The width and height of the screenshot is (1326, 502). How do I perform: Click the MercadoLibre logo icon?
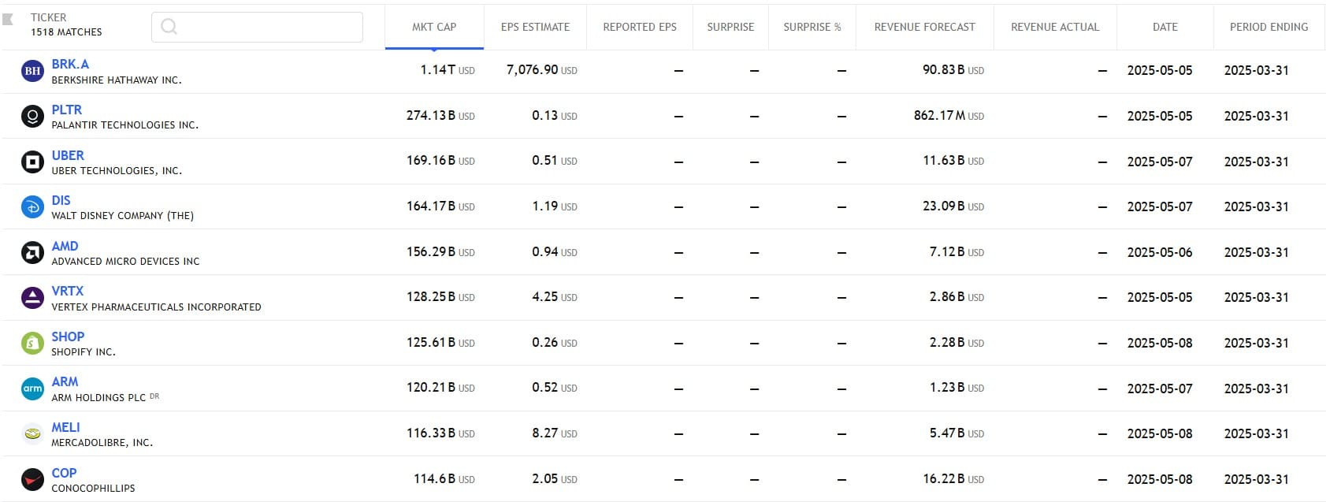tap(32, 434)
